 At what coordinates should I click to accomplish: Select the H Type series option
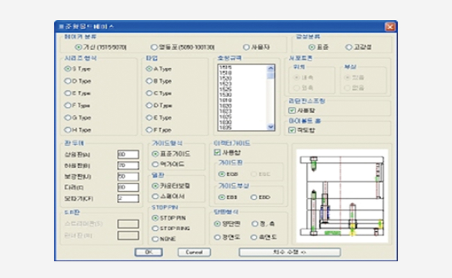point(67,130)
